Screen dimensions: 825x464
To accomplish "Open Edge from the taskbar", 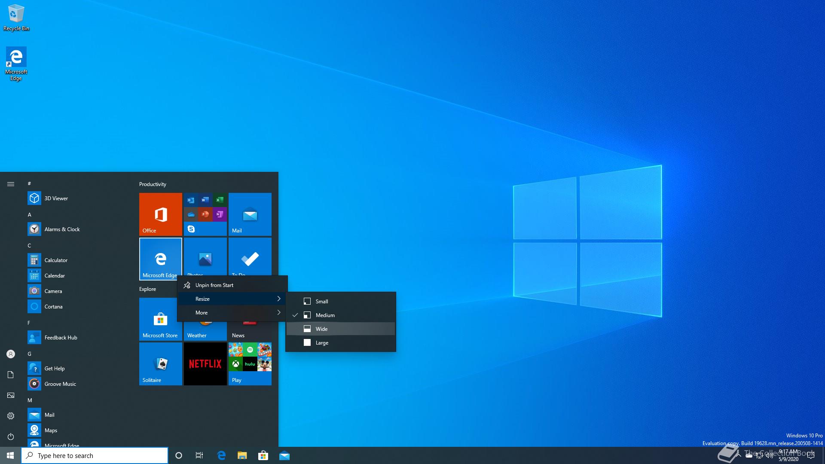I will pyautogui.click(x=221, y=455).
